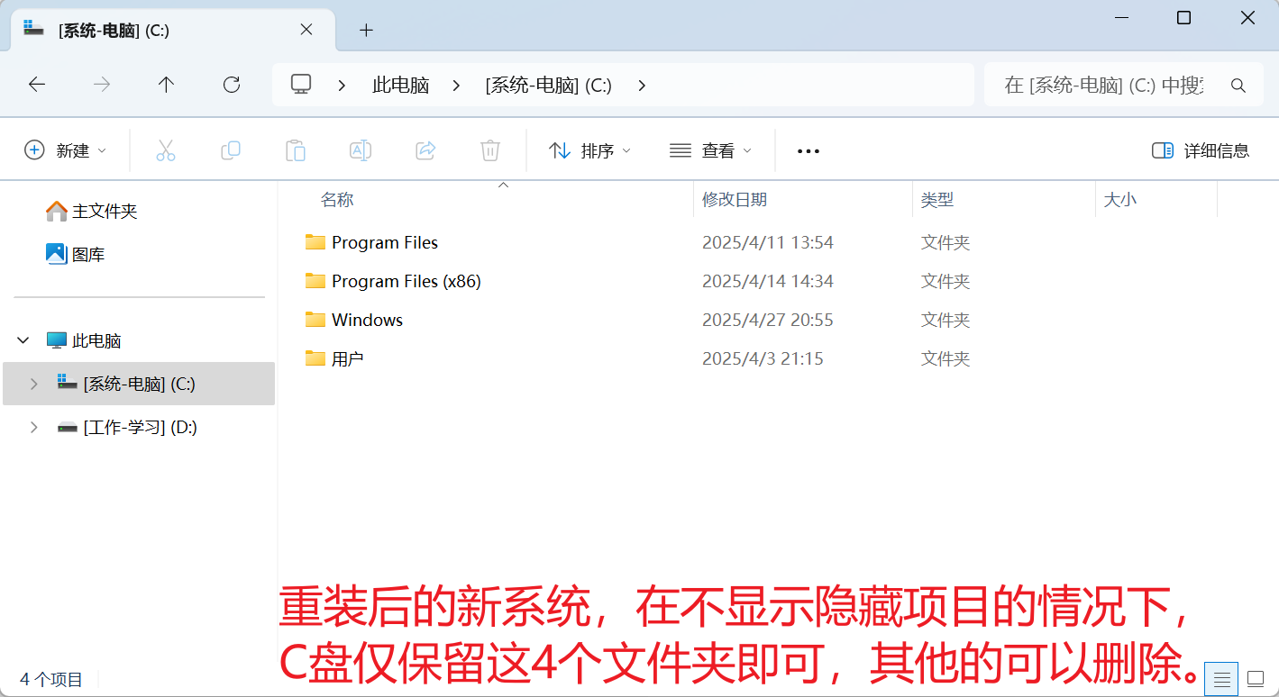Open the 新建 dropdown menu
Image resolution: width=1279 pixels, height=697 pixels.
tap(66, 150)
